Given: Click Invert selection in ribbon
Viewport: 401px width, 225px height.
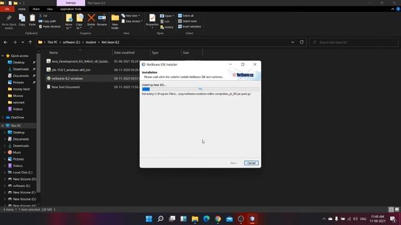Looking at the screenshot, I should tap(189, 26).
